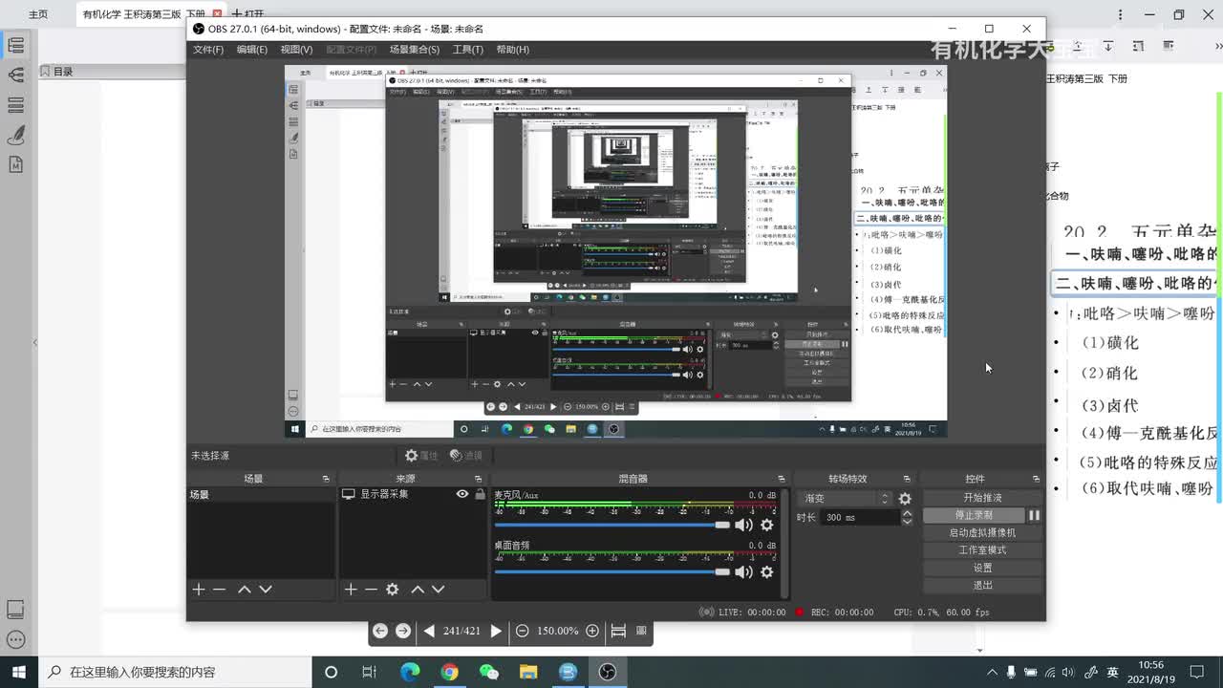Open the 工具(T) menu in OBS
The height and width of the screenshot is (688, 1223).
point(467,50)
